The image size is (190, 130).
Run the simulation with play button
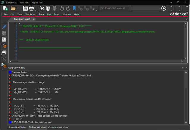coord(164,8)
